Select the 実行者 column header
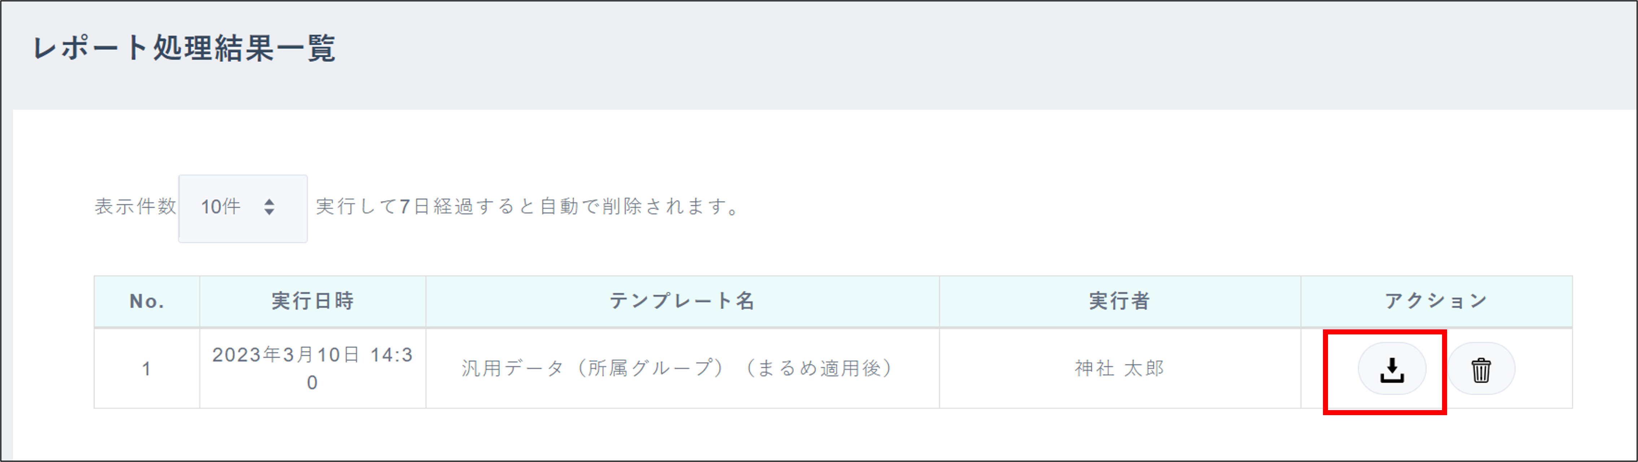The image size is (1638, 462). (1119, 301)
